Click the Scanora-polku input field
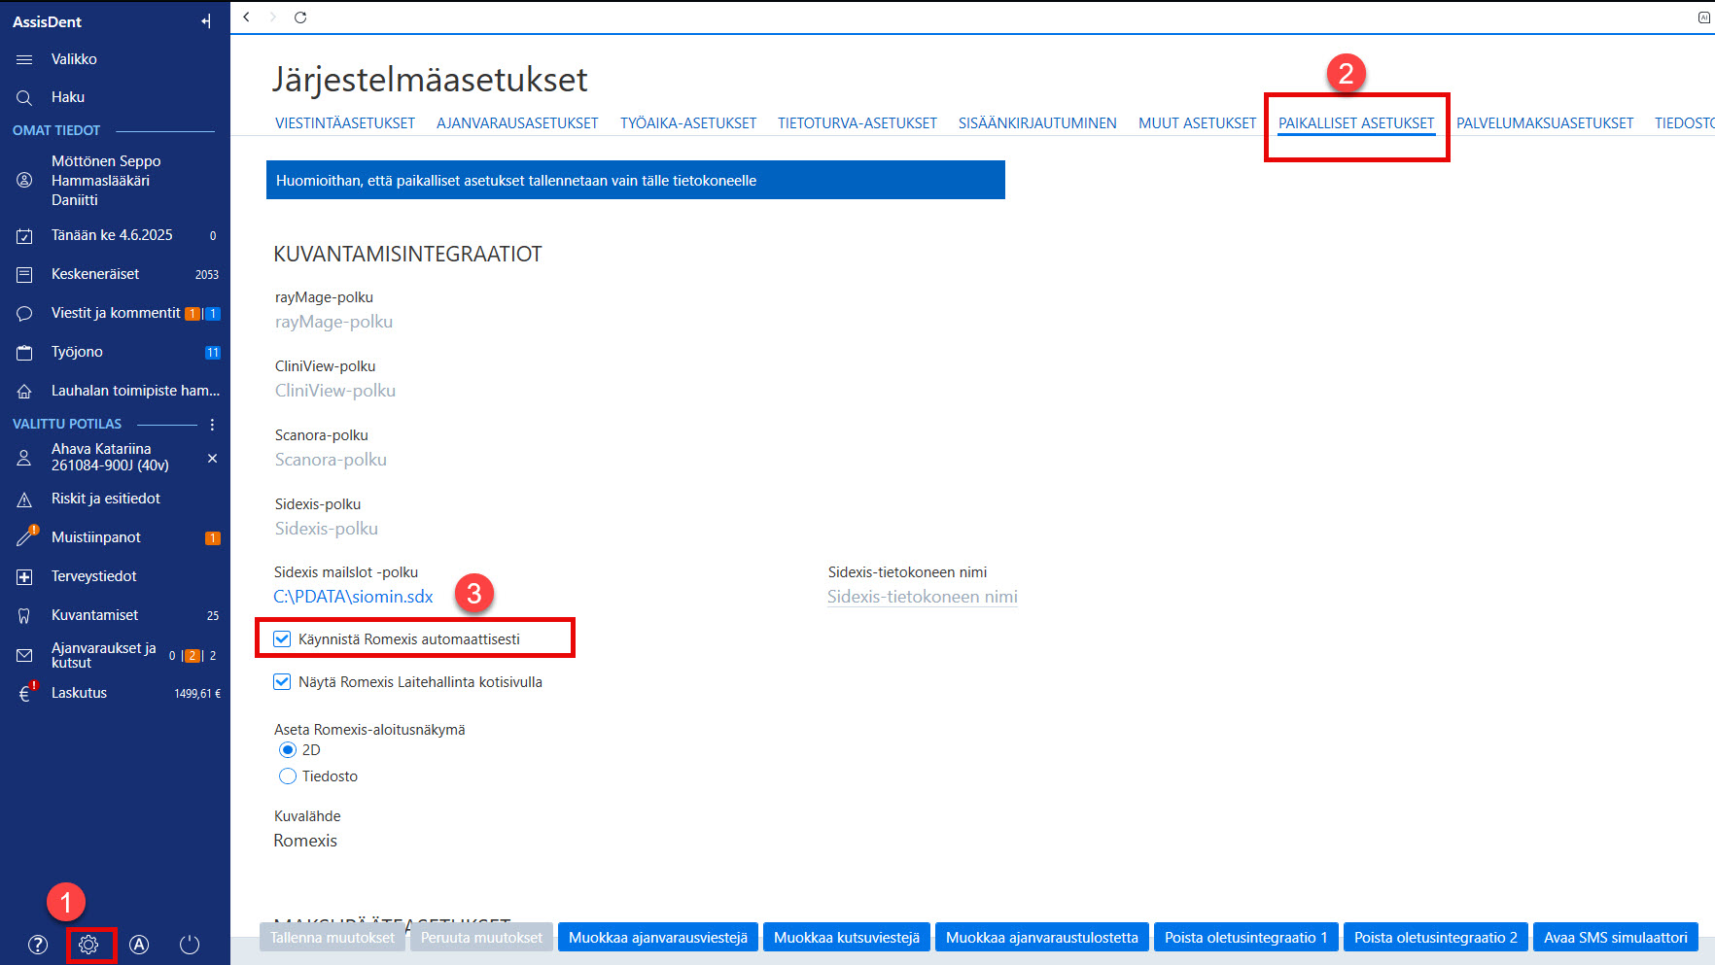The image size is (1715, 965). coord(332,460)
